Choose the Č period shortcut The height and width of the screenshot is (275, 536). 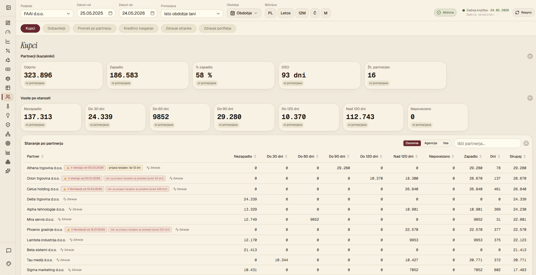tap(315, 13)
